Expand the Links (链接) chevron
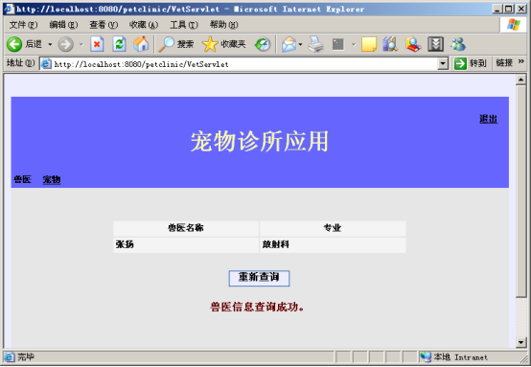 pos(520,61)
